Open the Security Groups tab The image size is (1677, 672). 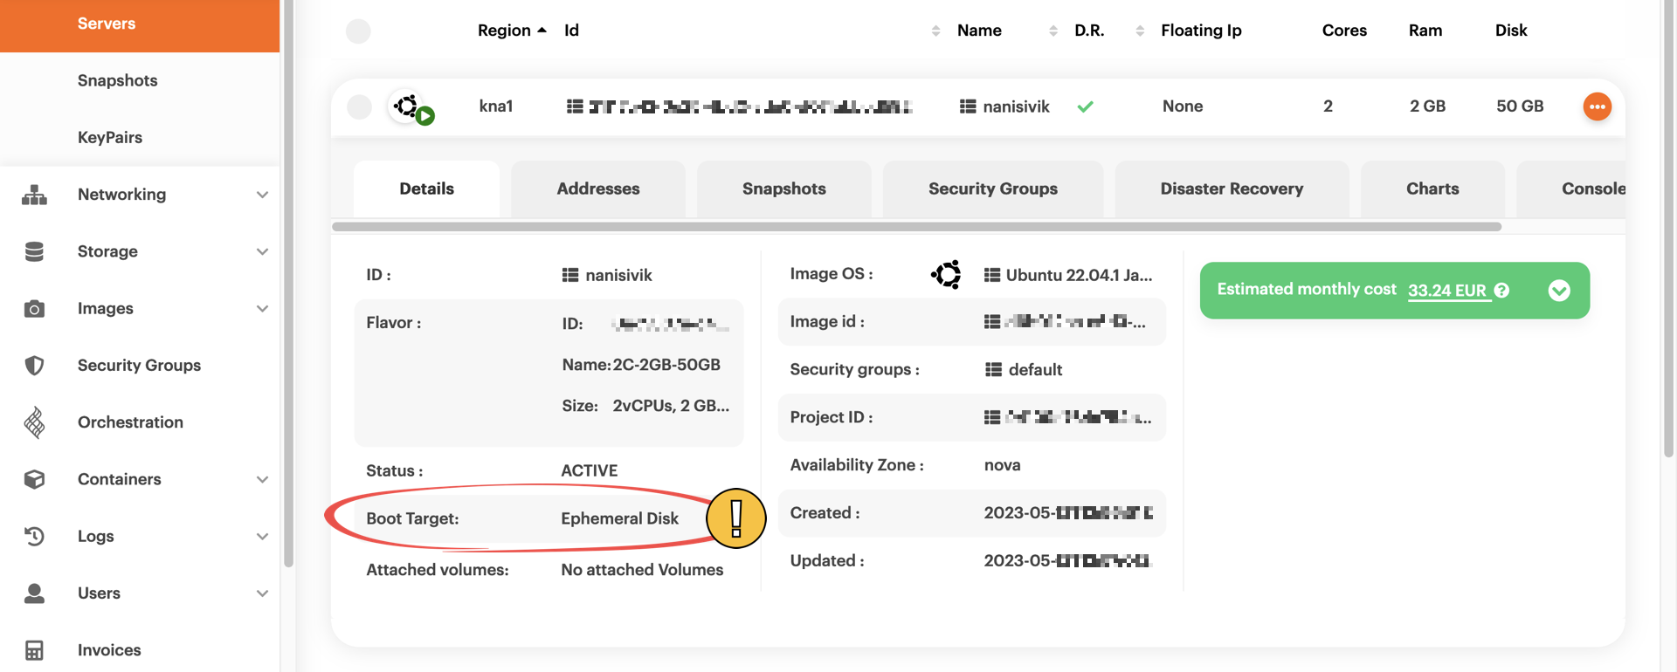(992, 189)
